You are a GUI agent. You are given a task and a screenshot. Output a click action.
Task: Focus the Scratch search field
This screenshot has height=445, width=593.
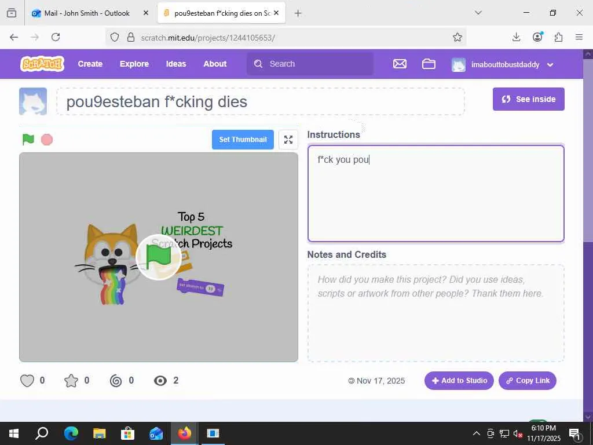point(310,64)
